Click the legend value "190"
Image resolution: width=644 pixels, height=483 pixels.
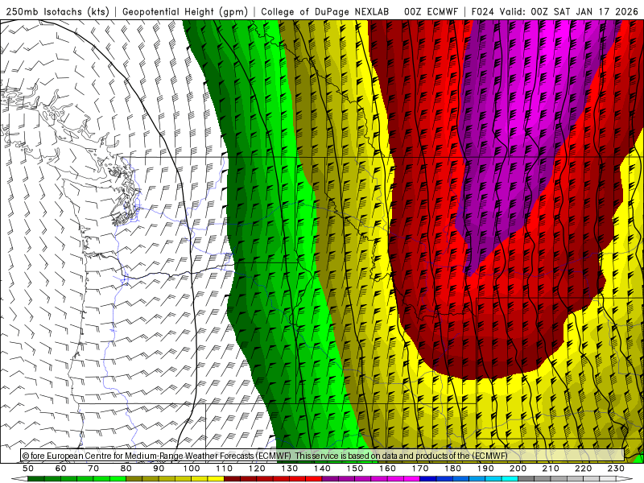[x=485, y=469]
